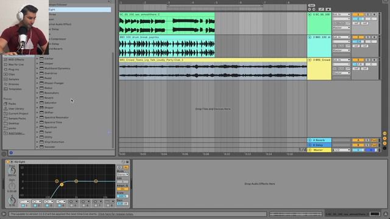The image size is (390, 219).
Task: Enable EQ Eight filter band 7
Action: 96,206
